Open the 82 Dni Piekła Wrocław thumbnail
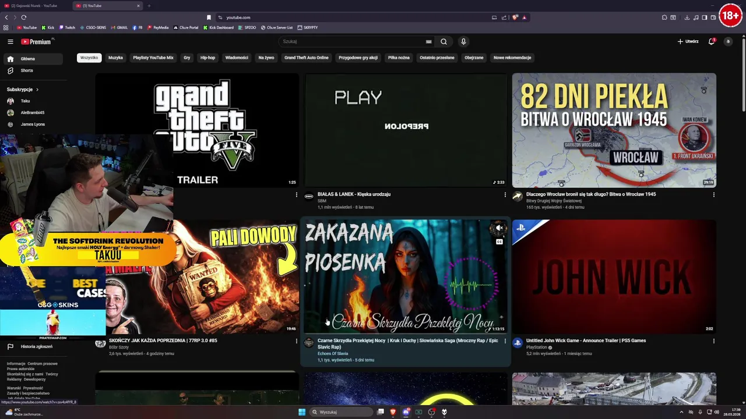Viewport: 746px width, 419px height. coord(614,130)
